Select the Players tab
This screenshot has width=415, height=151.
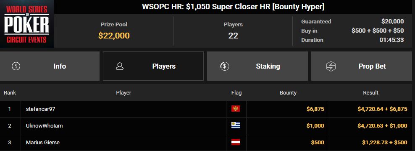tap(153, 66)
